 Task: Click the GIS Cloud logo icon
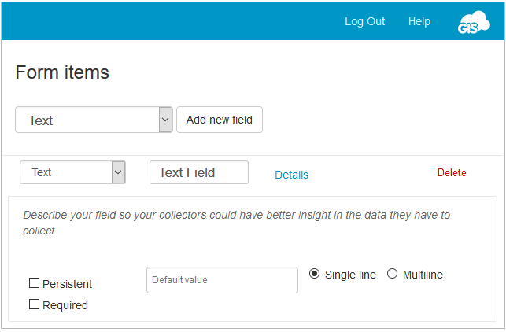click(x=474, y=23)
